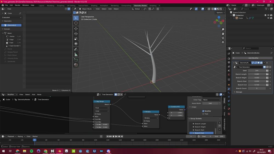Activate the Cursor tool

pos(76,23)
